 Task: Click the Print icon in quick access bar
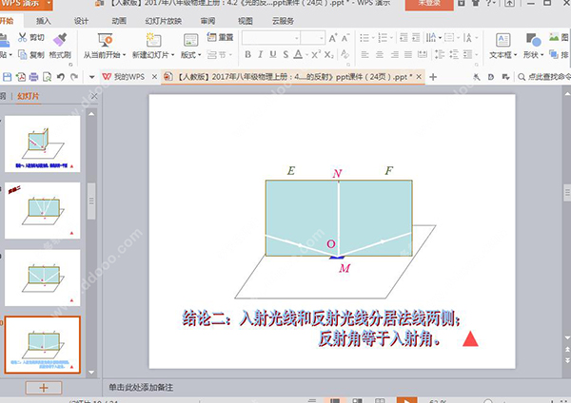click(x=34, y=77)
